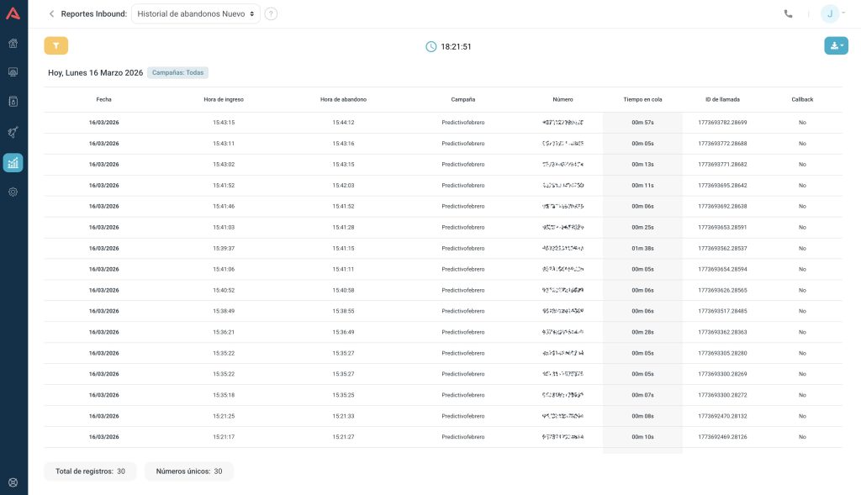Expand the blue download export dropdown
This screenshot has width=861, height=495.
pyautogui.click(x=836, y=46)
